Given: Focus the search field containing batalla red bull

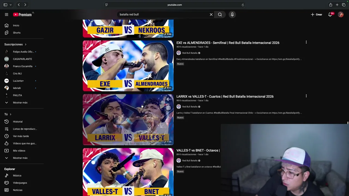Looking at the screenshot, I should tap(163, 14).
